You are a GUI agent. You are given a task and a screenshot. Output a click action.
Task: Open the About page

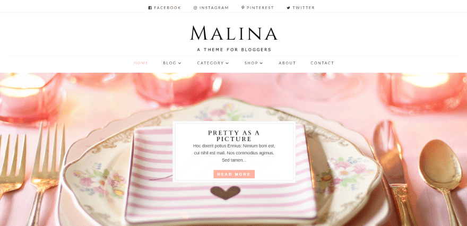287,63
